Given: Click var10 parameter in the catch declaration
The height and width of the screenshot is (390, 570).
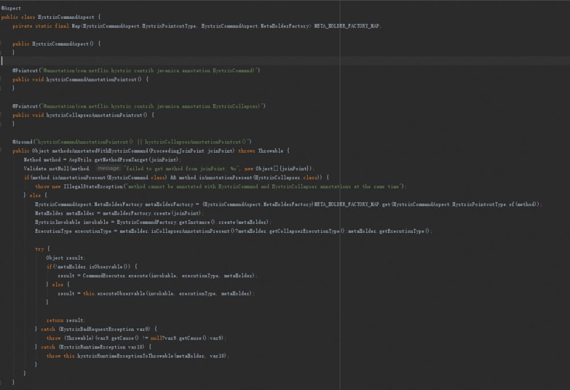Looking at the screenshot, I should tap(136, 347).
